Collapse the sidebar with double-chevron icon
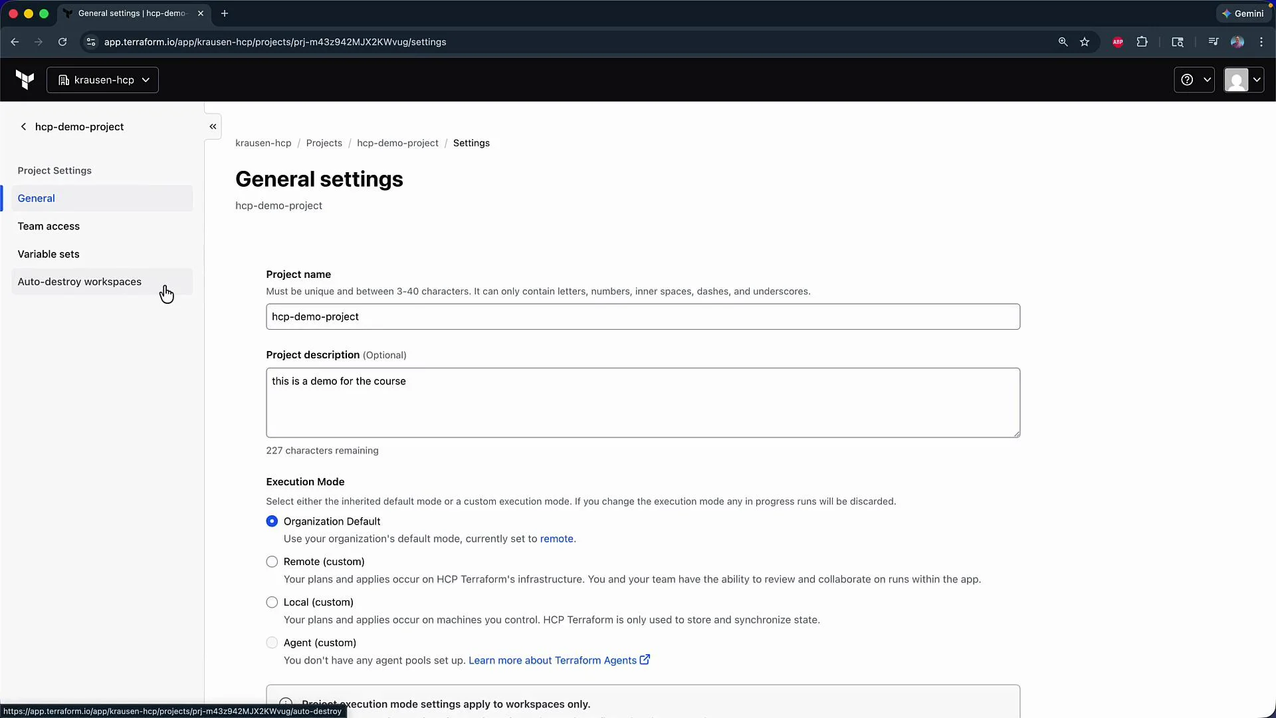This screenshot has height=718, width=1276. click(x=213, y=126)
